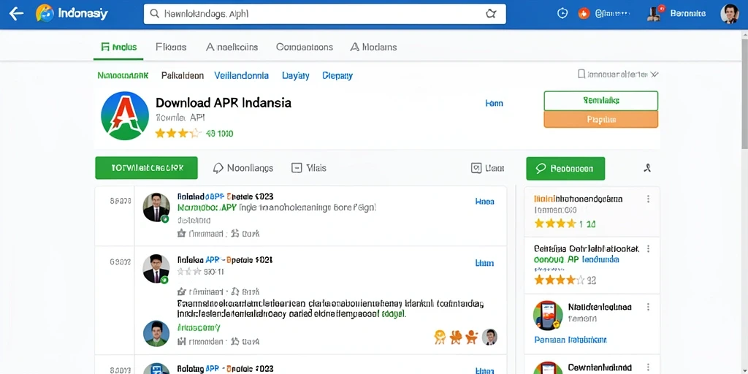
Task: Click the Ham link in the second review
Action: pyautogui.click(x=485, y=263)
